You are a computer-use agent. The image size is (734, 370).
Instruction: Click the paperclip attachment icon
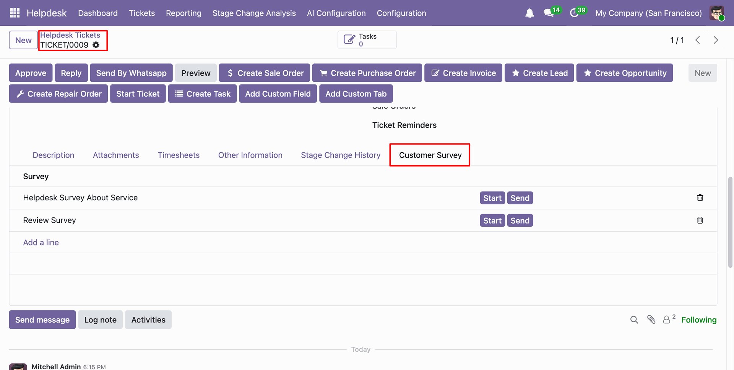coord(651,320)
